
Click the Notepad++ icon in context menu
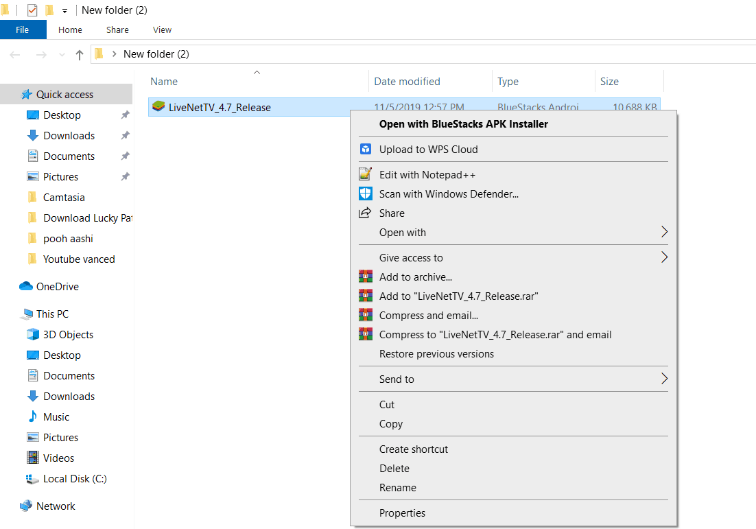click(x=366, y=174)
